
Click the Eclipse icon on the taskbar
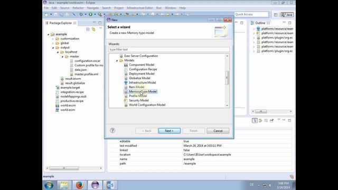click(x=95, y=185)
